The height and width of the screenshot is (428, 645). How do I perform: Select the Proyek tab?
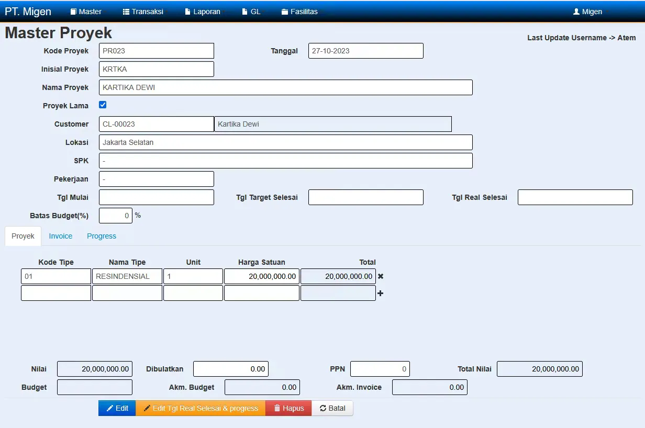[23, 236]
